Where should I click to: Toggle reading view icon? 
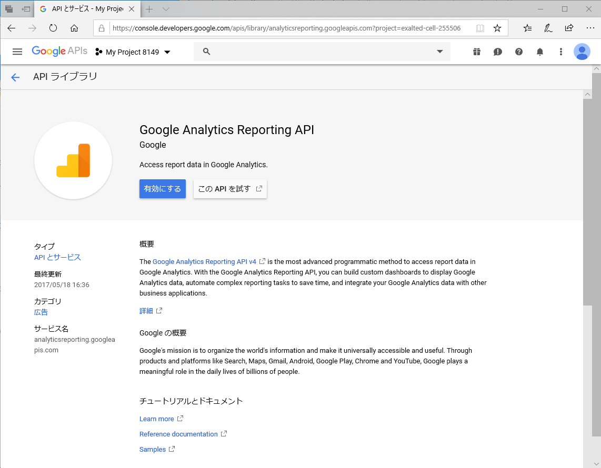point(480,28)
